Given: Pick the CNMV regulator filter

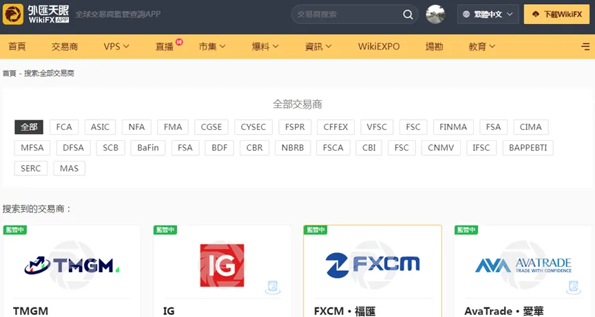Looking at the screenshot, I should [441, 148].
